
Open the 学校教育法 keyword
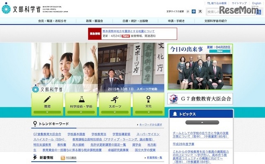(99, 134)
